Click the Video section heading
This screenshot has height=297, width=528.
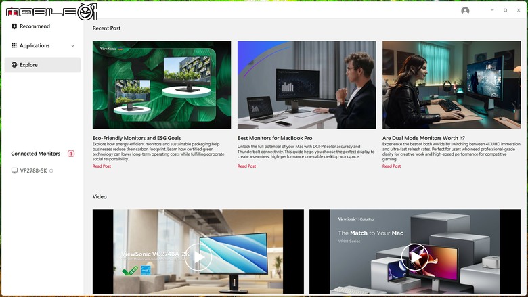click(x=100, y=196)
